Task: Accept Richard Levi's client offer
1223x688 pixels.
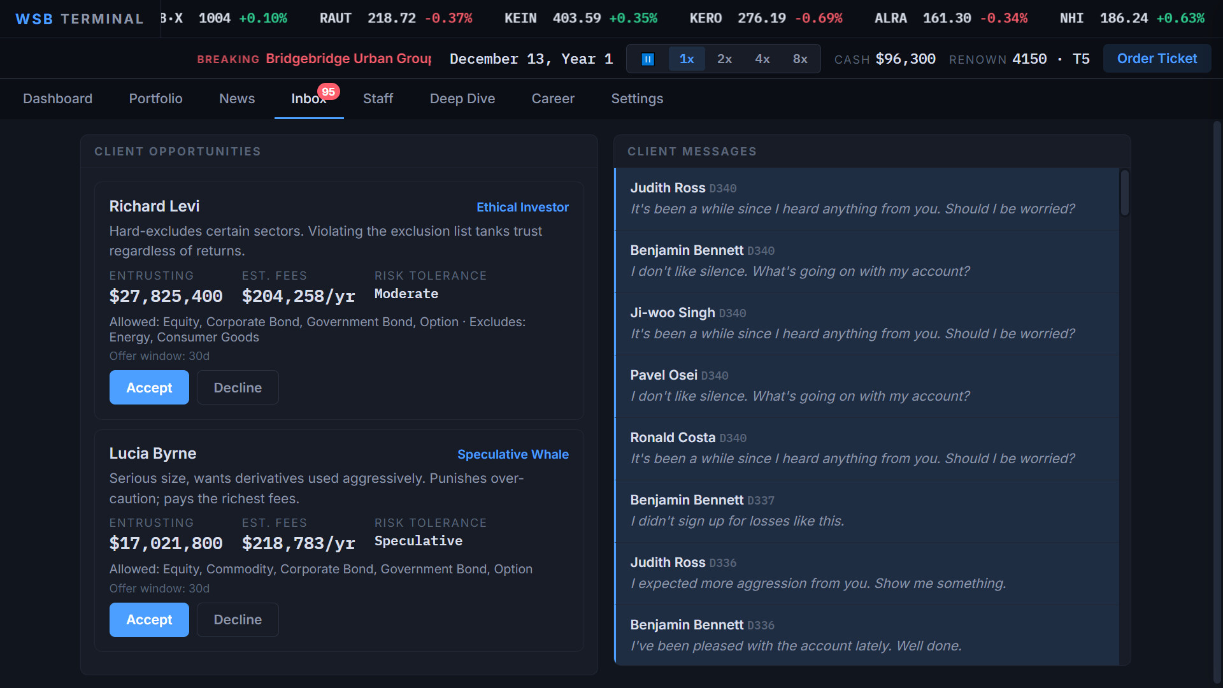Action: tap(149, 387)
